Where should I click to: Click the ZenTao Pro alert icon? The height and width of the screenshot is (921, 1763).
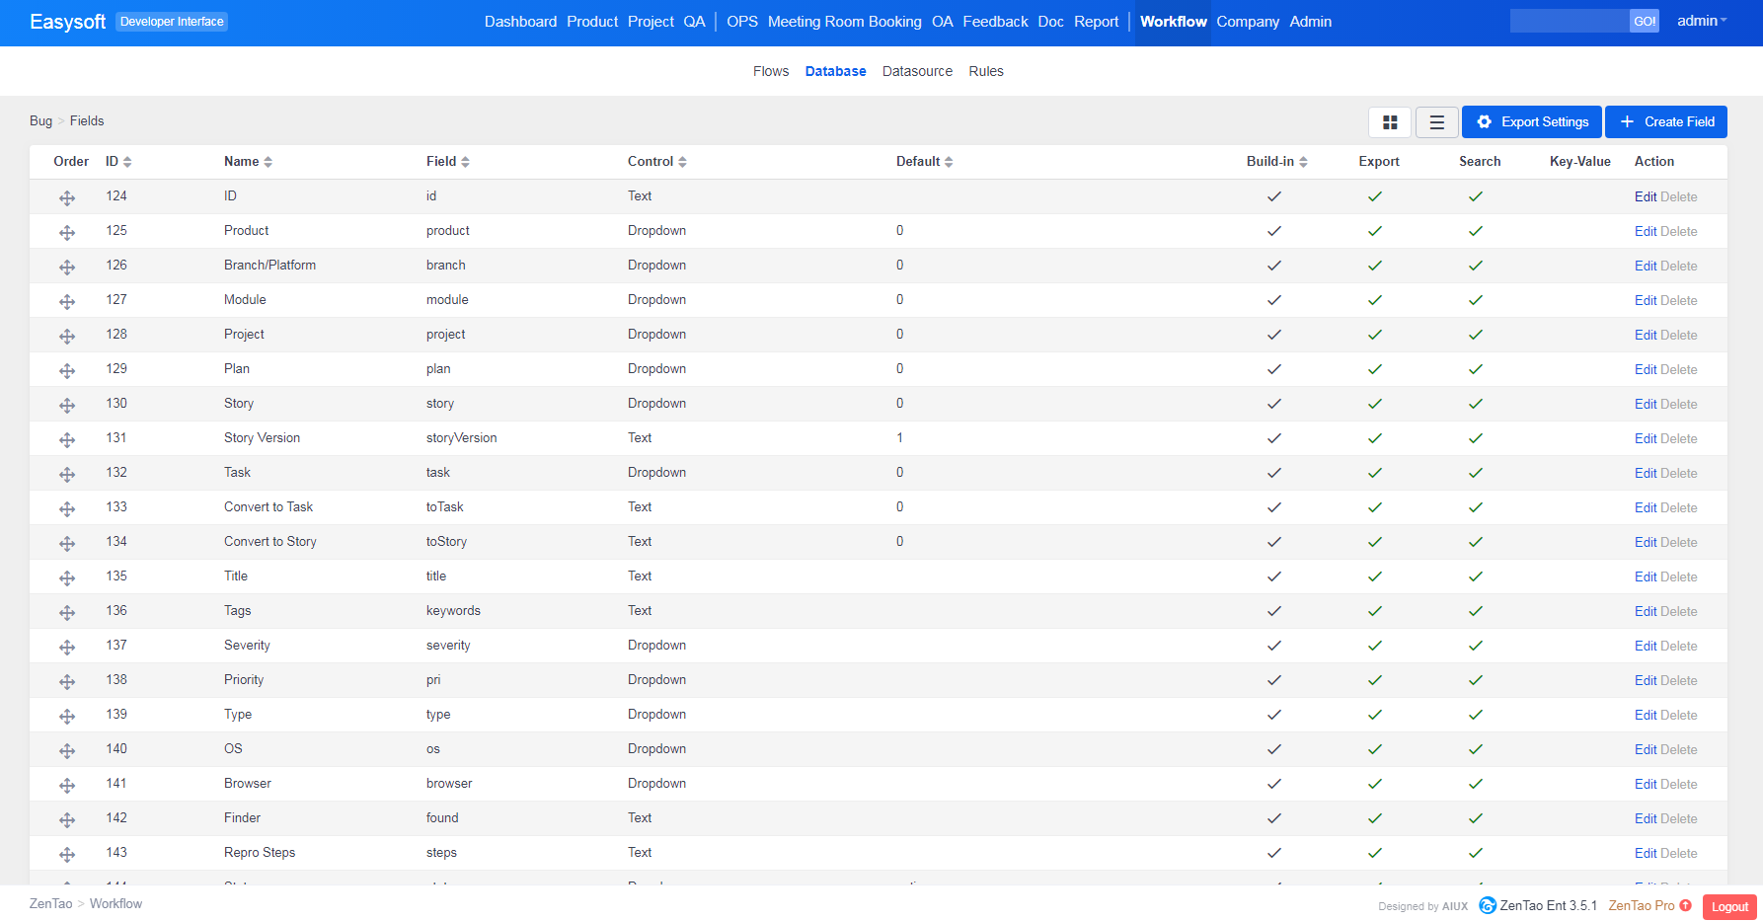[1685, 905]
